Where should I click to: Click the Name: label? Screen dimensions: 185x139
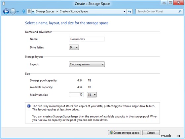pos(34,39)
